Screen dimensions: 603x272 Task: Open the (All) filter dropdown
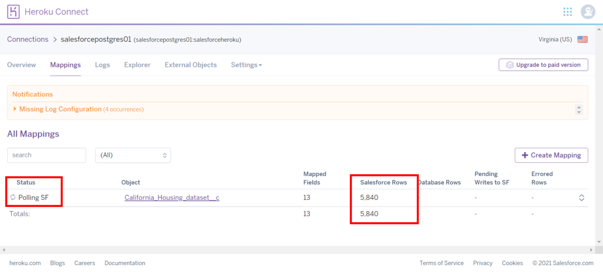pyautogui.click(x=133, y=155)
